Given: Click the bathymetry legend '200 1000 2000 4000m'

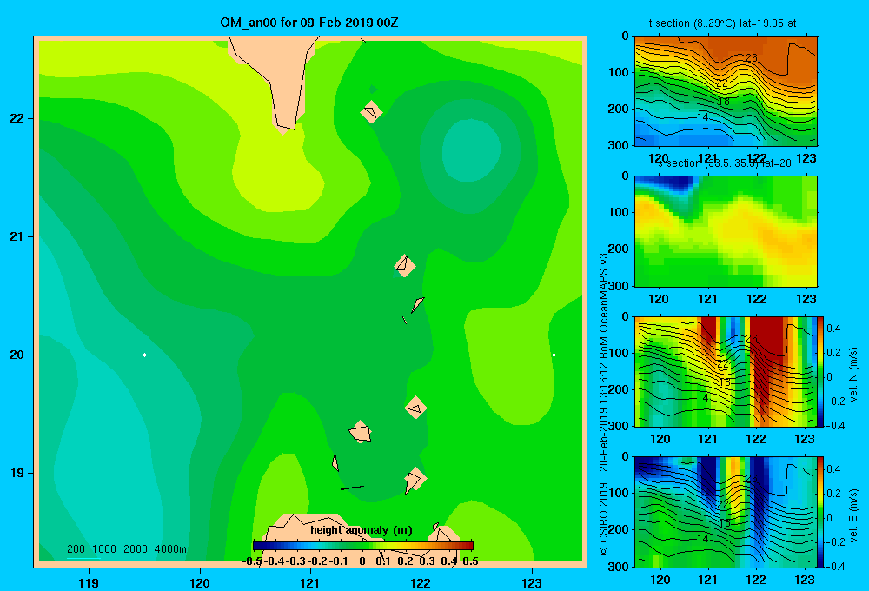Looking at the screenshot, I should point(127,549).
